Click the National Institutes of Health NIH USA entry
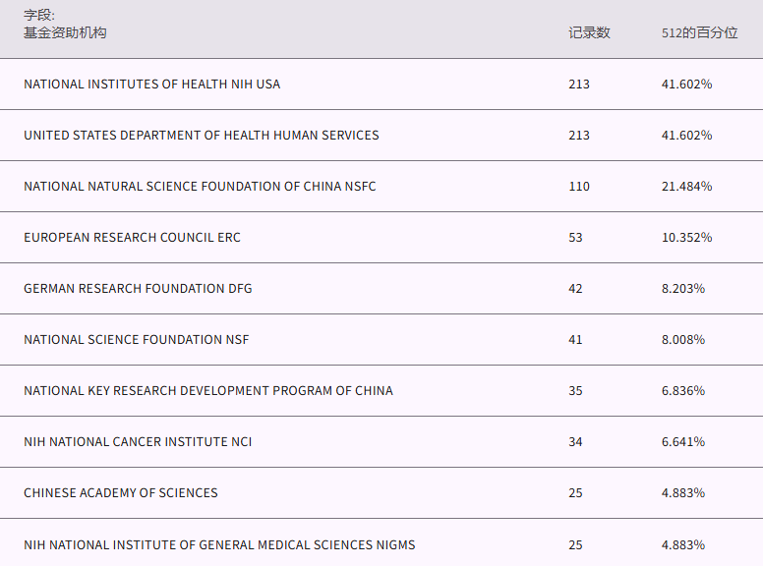 tap(151, 85)
